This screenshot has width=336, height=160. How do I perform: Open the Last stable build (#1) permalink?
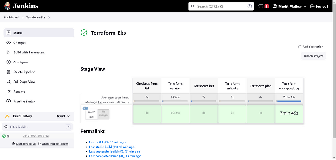click(112, 147)
